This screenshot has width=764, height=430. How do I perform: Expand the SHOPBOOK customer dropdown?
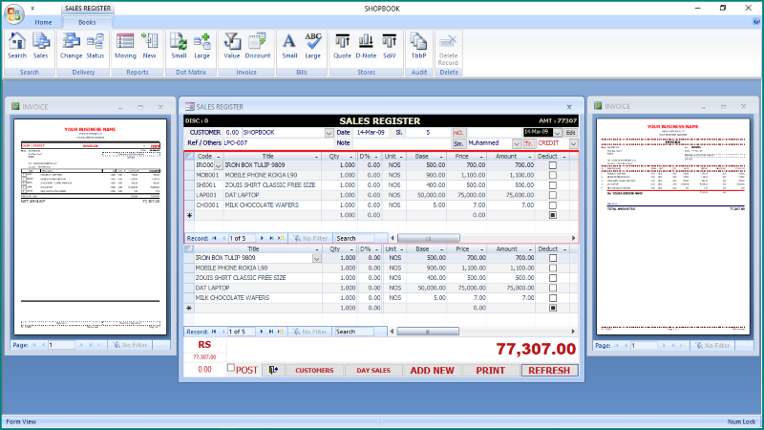(x=329, y=133)
